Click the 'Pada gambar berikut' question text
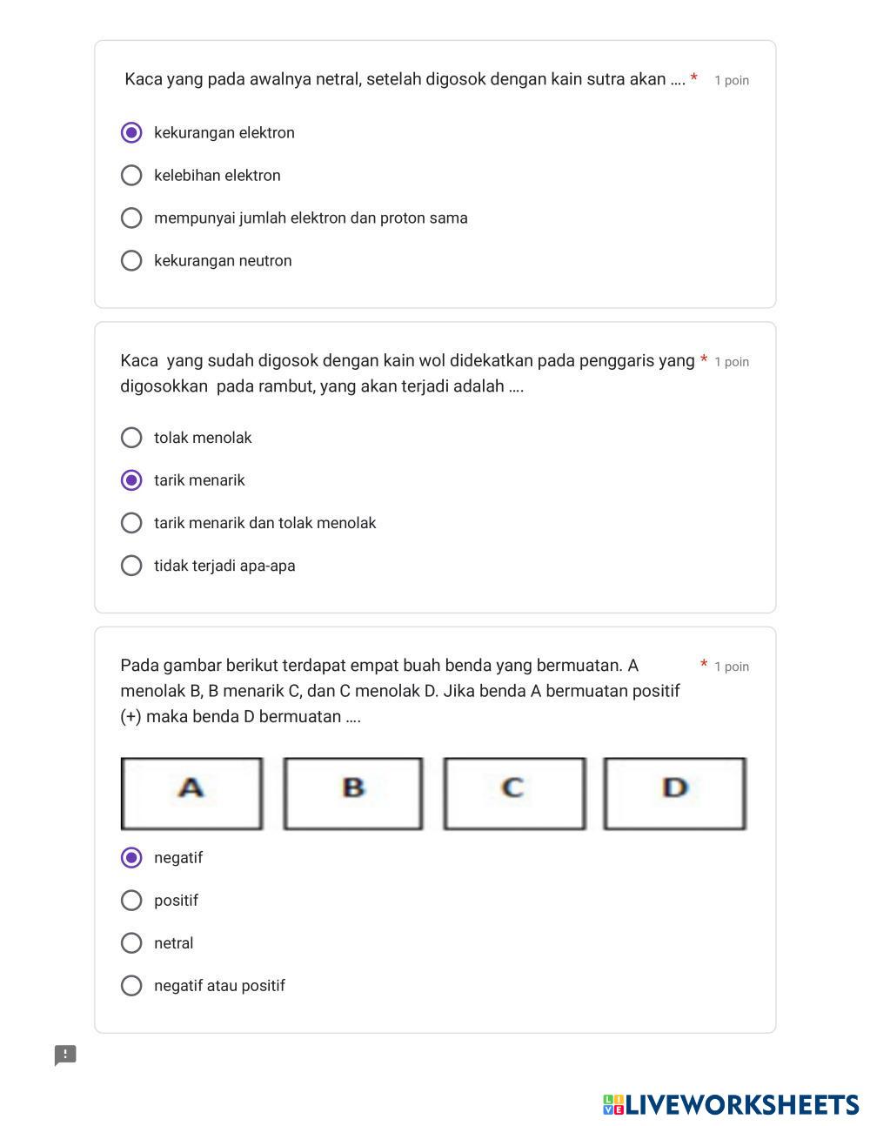This screenshot has height=1126, width=870. click(x=400, y=691)
